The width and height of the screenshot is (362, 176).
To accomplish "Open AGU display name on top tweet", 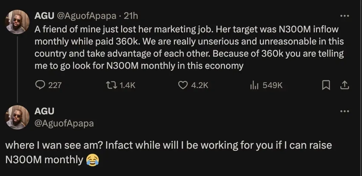I will (43, 16).
